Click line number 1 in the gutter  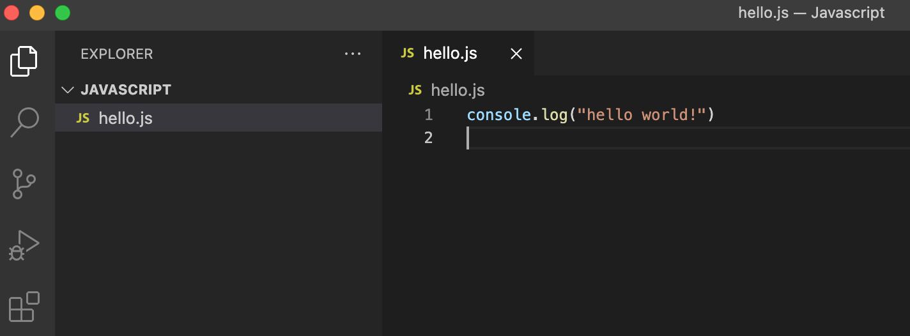(429, 115)
